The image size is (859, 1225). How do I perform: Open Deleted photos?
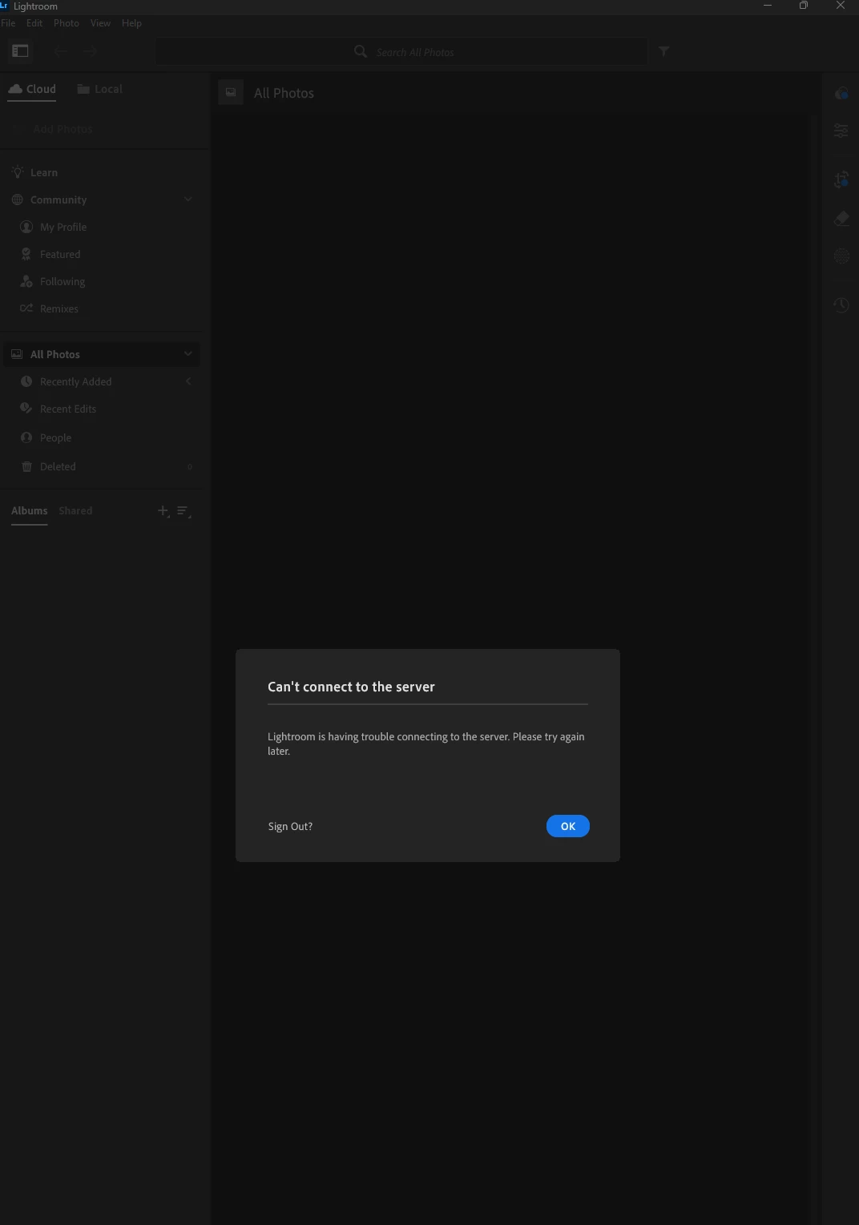point(58,466)
